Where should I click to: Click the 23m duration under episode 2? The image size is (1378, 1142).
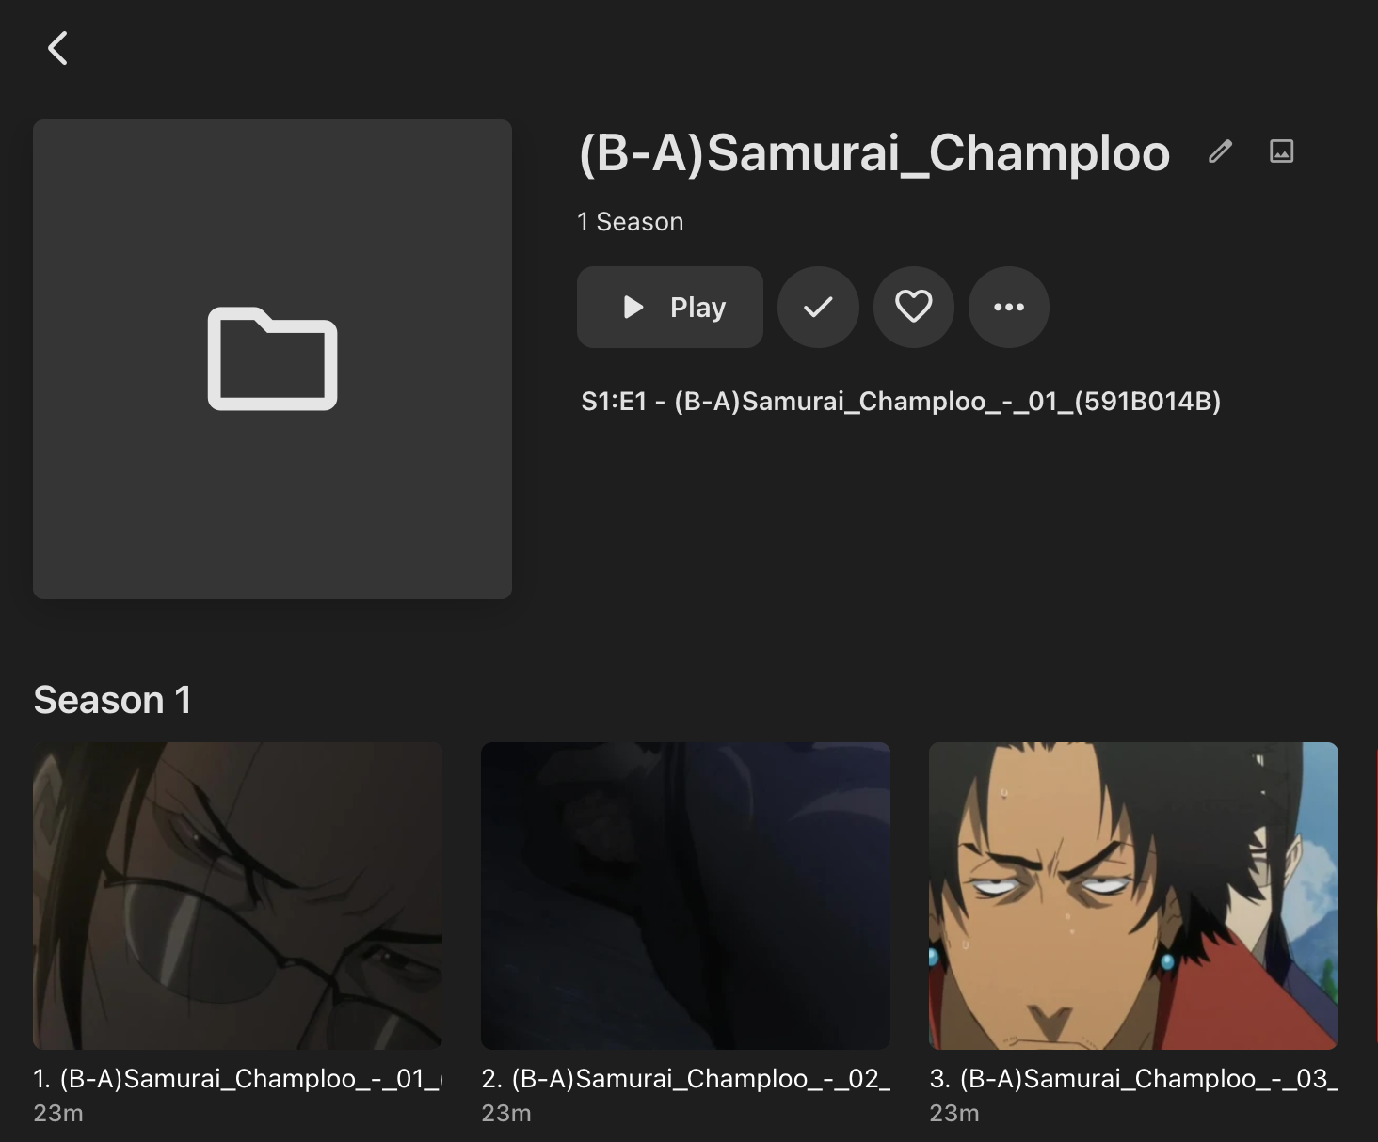[x=506, y=1114]
